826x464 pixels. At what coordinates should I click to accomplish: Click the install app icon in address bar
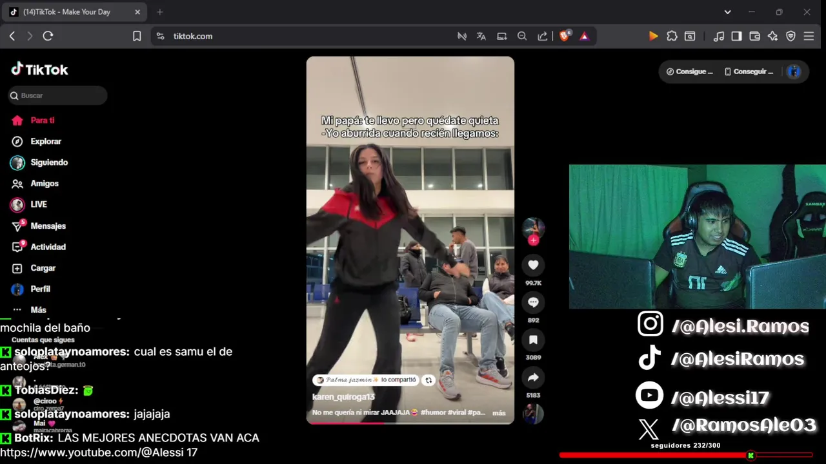coord(501,36)
